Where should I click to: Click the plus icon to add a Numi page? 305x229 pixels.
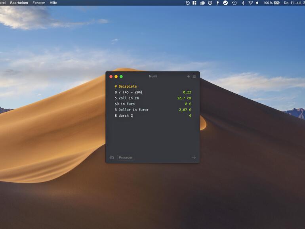tap(189, 76)
